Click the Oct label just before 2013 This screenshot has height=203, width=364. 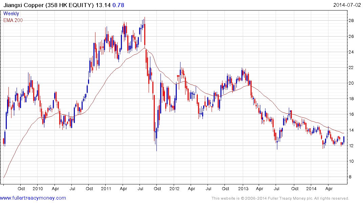[226, 188]
